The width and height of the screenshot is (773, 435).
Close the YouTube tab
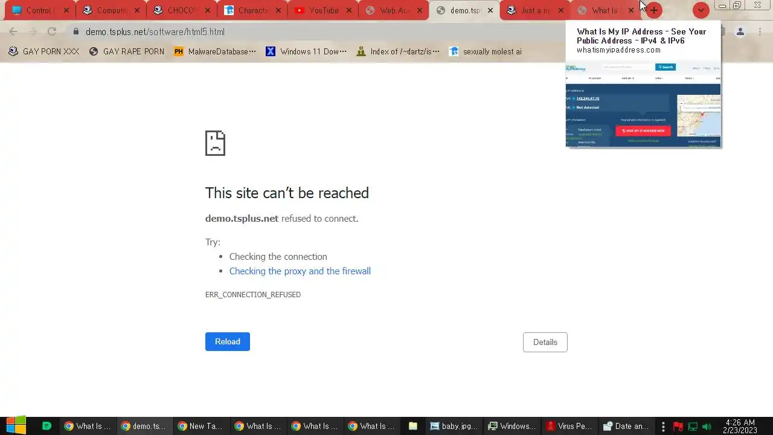349,10
